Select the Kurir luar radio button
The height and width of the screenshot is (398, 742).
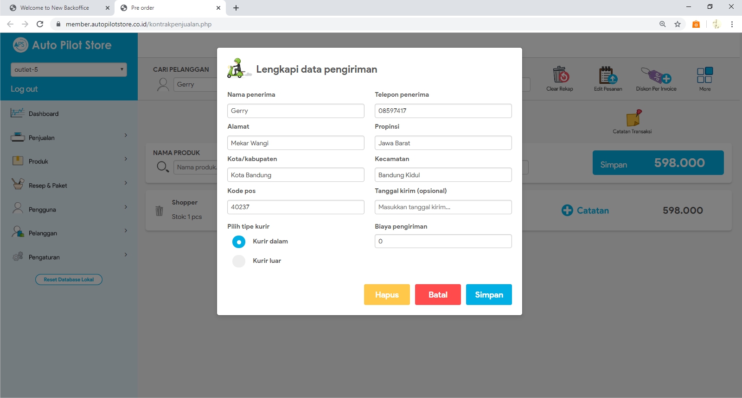click(239, 261)
